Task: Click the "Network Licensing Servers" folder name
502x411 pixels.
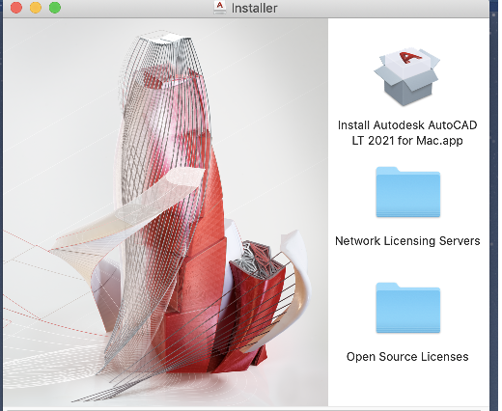Action: click(x=407, y=240)
